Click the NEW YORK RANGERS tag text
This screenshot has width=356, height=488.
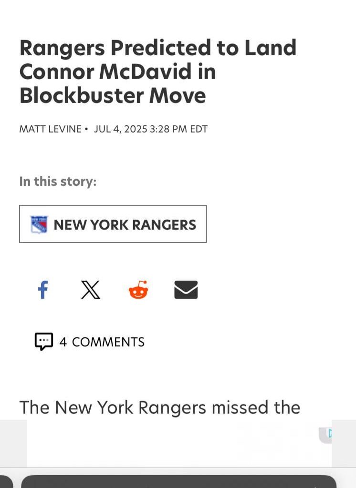coord(125,224)
